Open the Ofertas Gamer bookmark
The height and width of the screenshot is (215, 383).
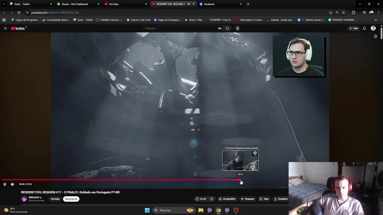[x=311, y=20]
